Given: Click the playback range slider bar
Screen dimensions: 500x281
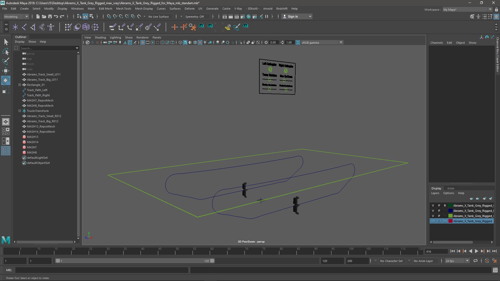Looking at the screenshot, I should click(x=135, y=261).
